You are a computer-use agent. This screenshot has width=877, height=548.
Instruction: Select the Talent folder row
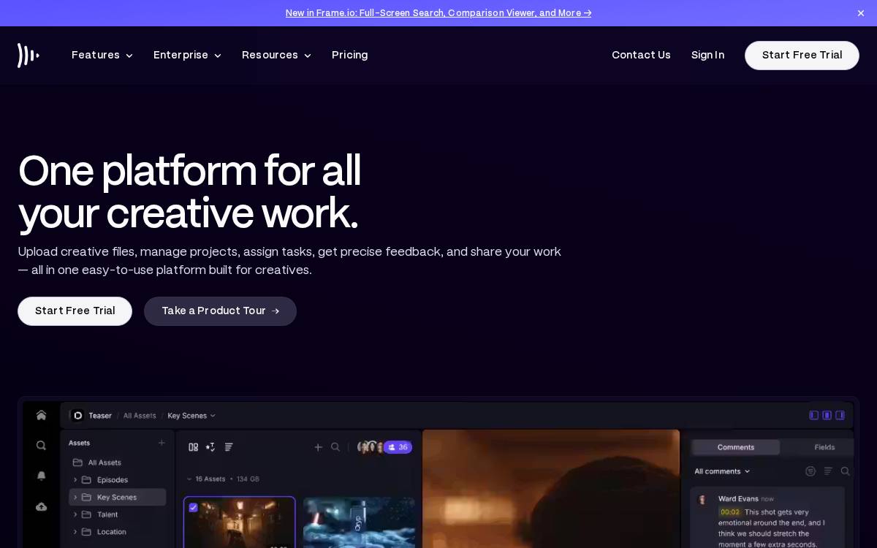click(x=118, y=514)
